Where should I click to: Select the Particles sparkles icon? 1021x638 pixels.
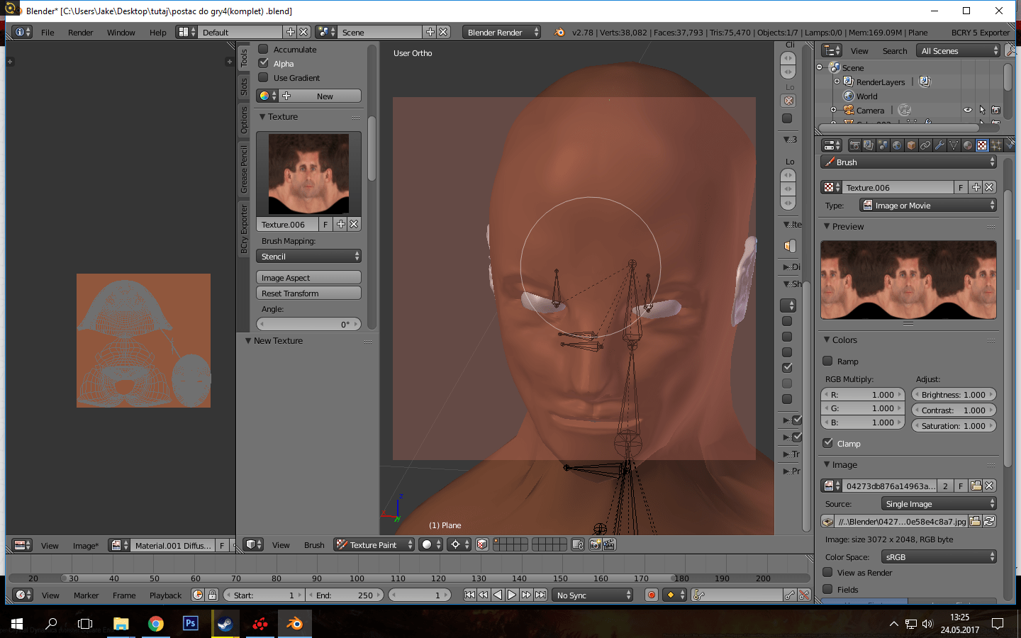click(996, 145)
